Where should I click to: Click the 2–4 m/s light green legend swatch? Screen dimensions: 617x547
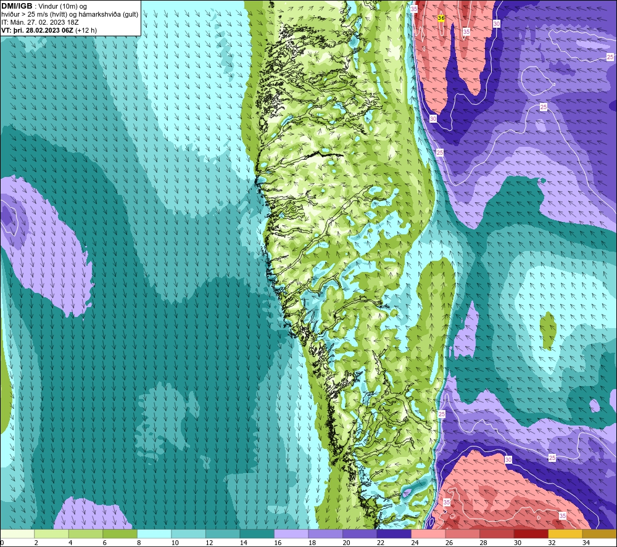click(52, 533)
